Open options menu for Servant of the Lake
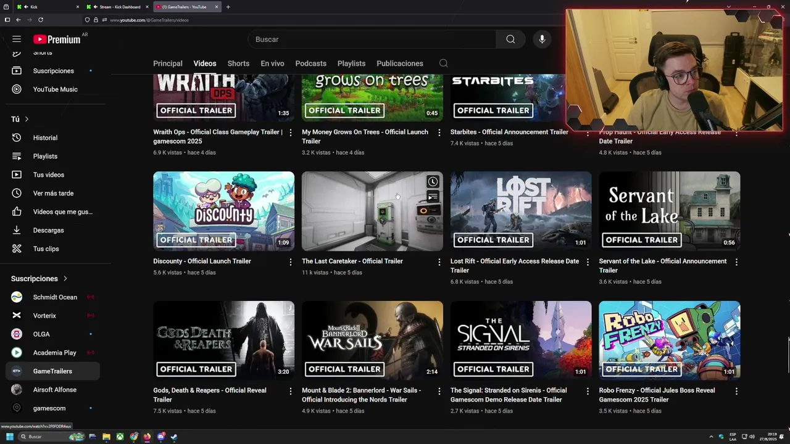This screenshot has width=790, height=444. (736, 262)
